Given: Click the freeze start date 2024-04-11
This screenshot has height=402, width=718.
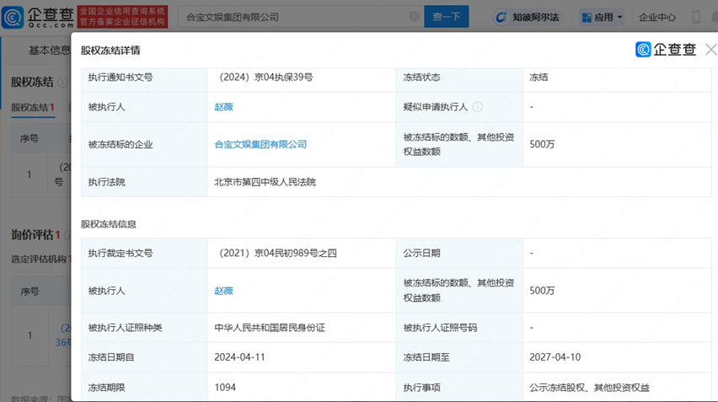Looking at the screenshot, I should (239, 357).
